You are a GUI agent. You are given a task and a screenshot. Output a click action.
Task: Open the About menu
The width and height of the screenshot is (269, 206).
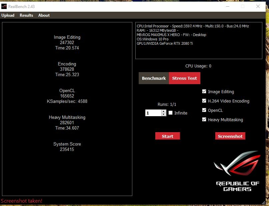tap(44, 15)
